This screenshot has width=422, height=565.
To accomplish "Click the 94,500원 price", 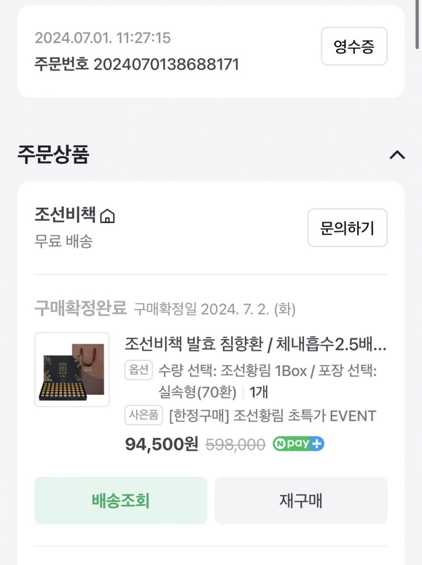I will (161, 445).
